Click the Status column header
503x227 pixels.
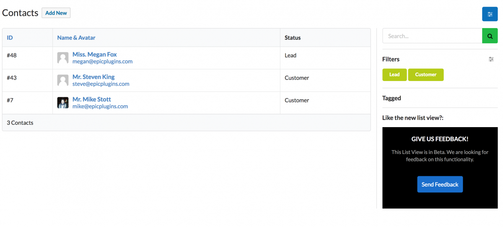[293, 38]
